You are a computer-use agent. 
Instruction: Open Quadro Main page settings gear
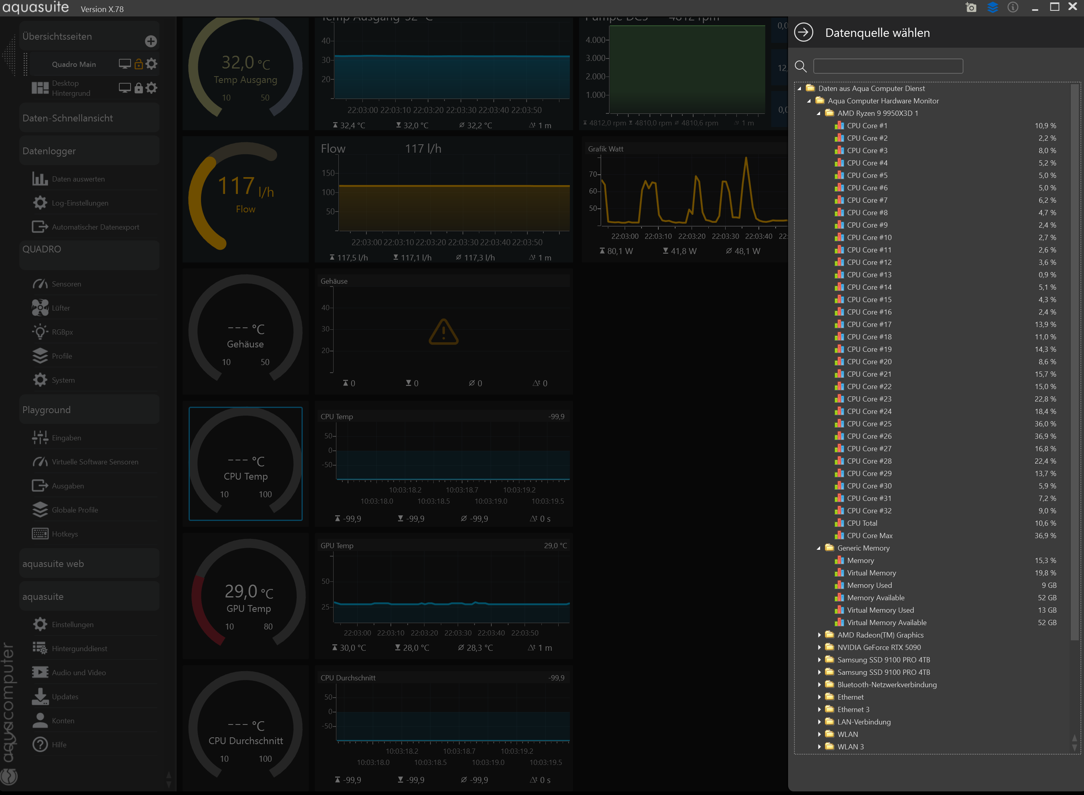click(x=151, y=64)
